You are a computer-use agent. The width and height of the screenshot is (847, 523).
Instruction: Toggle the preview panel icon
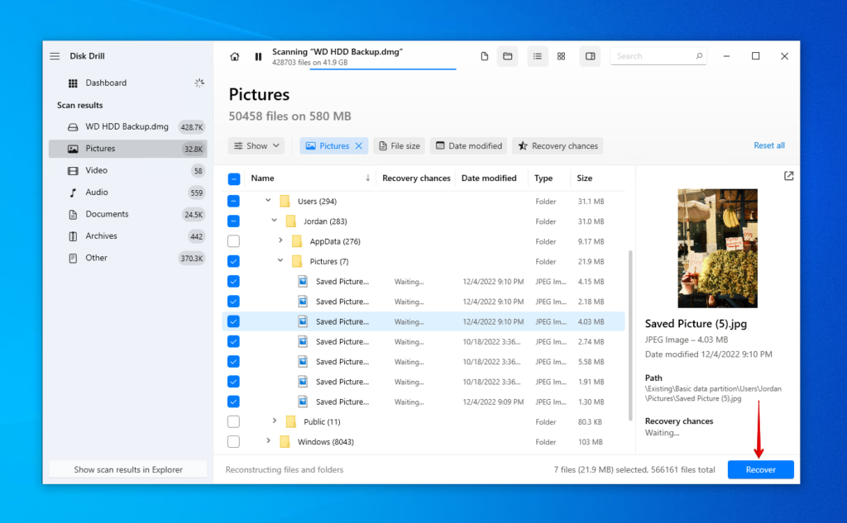point(590,55)
